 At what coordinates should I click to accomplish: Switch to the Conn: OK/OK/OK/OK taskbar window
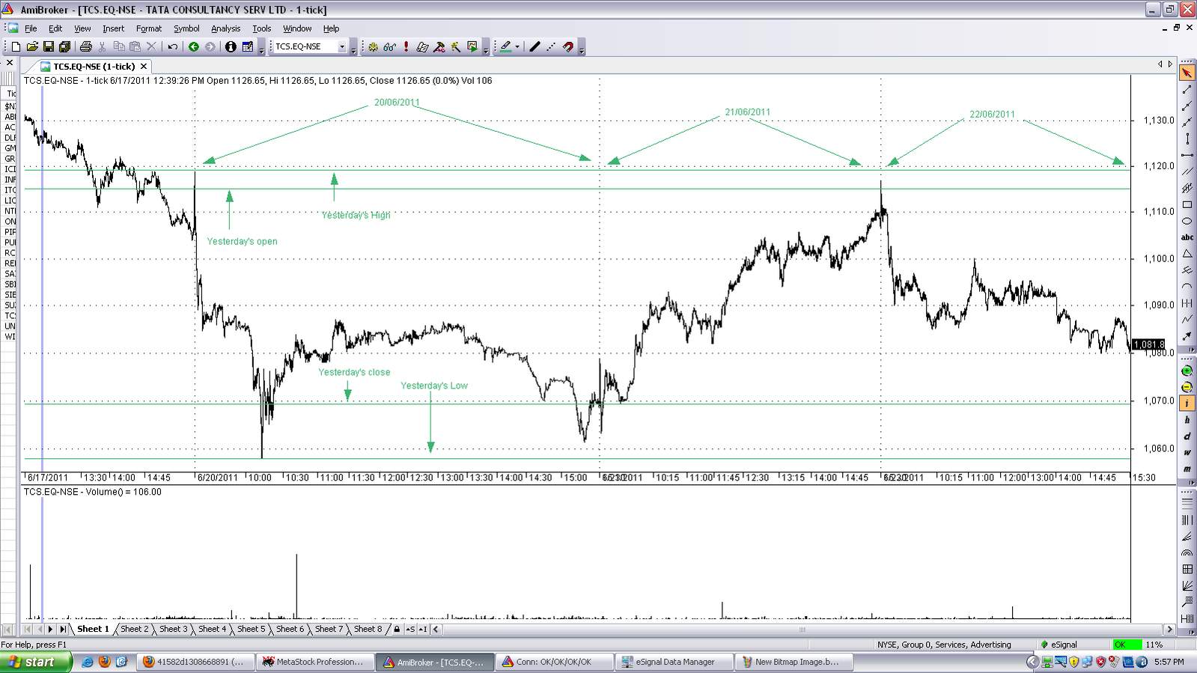point(553,662)
